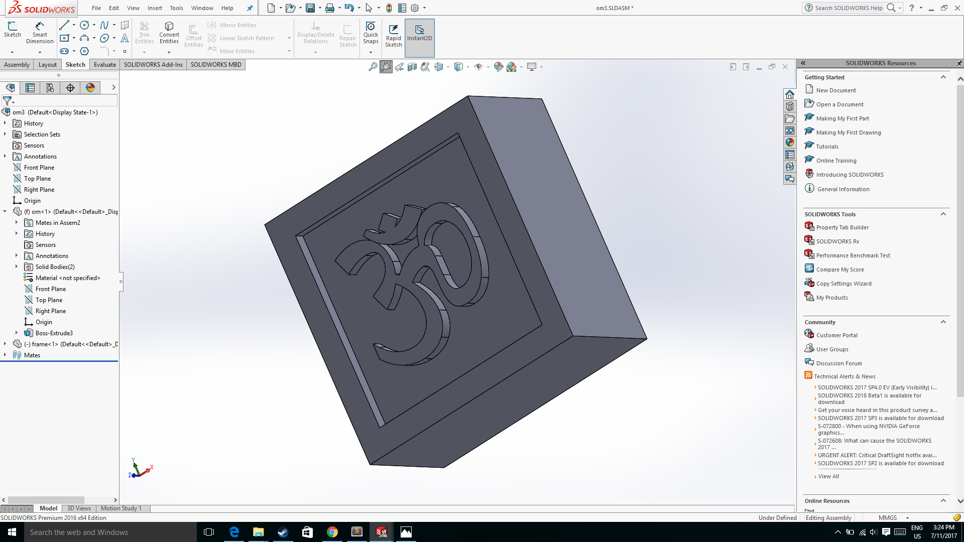Open Quick Snaps tool

pyautogui.click(x=371, y=33)
